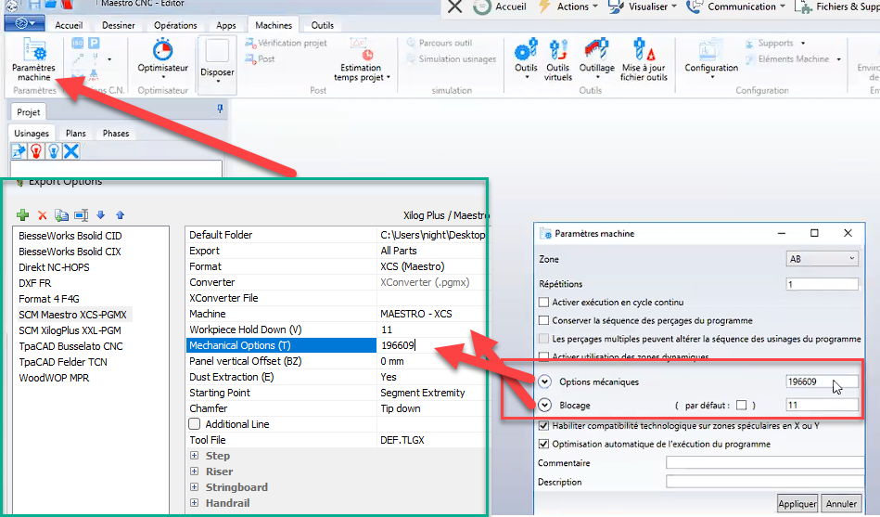Viewport: 880px width, 517px height.
Task: Open Paramètres machine in the ribbon
Action: click(33, 60)
